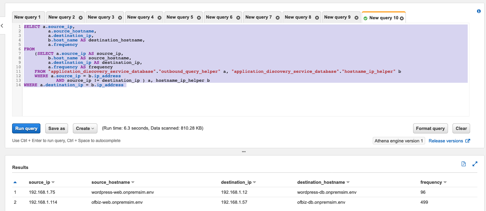
Task: Close the New query 6 tab
Action: 238,17
